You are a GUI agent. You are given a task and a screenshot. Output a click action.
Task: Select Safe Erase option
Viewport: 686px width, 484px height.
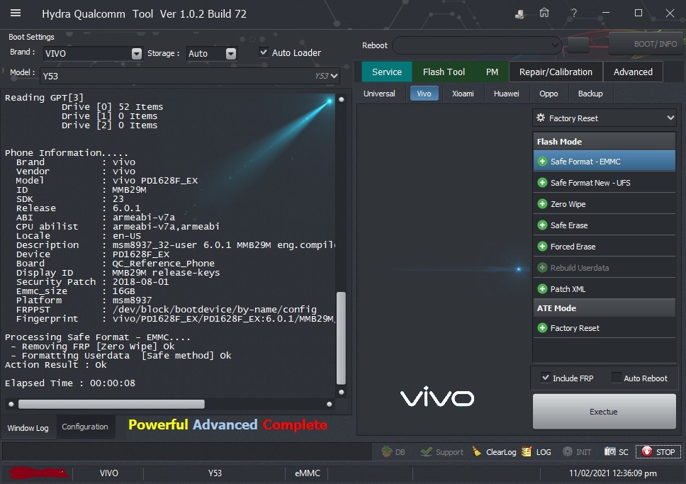click(x=605, y=225)
